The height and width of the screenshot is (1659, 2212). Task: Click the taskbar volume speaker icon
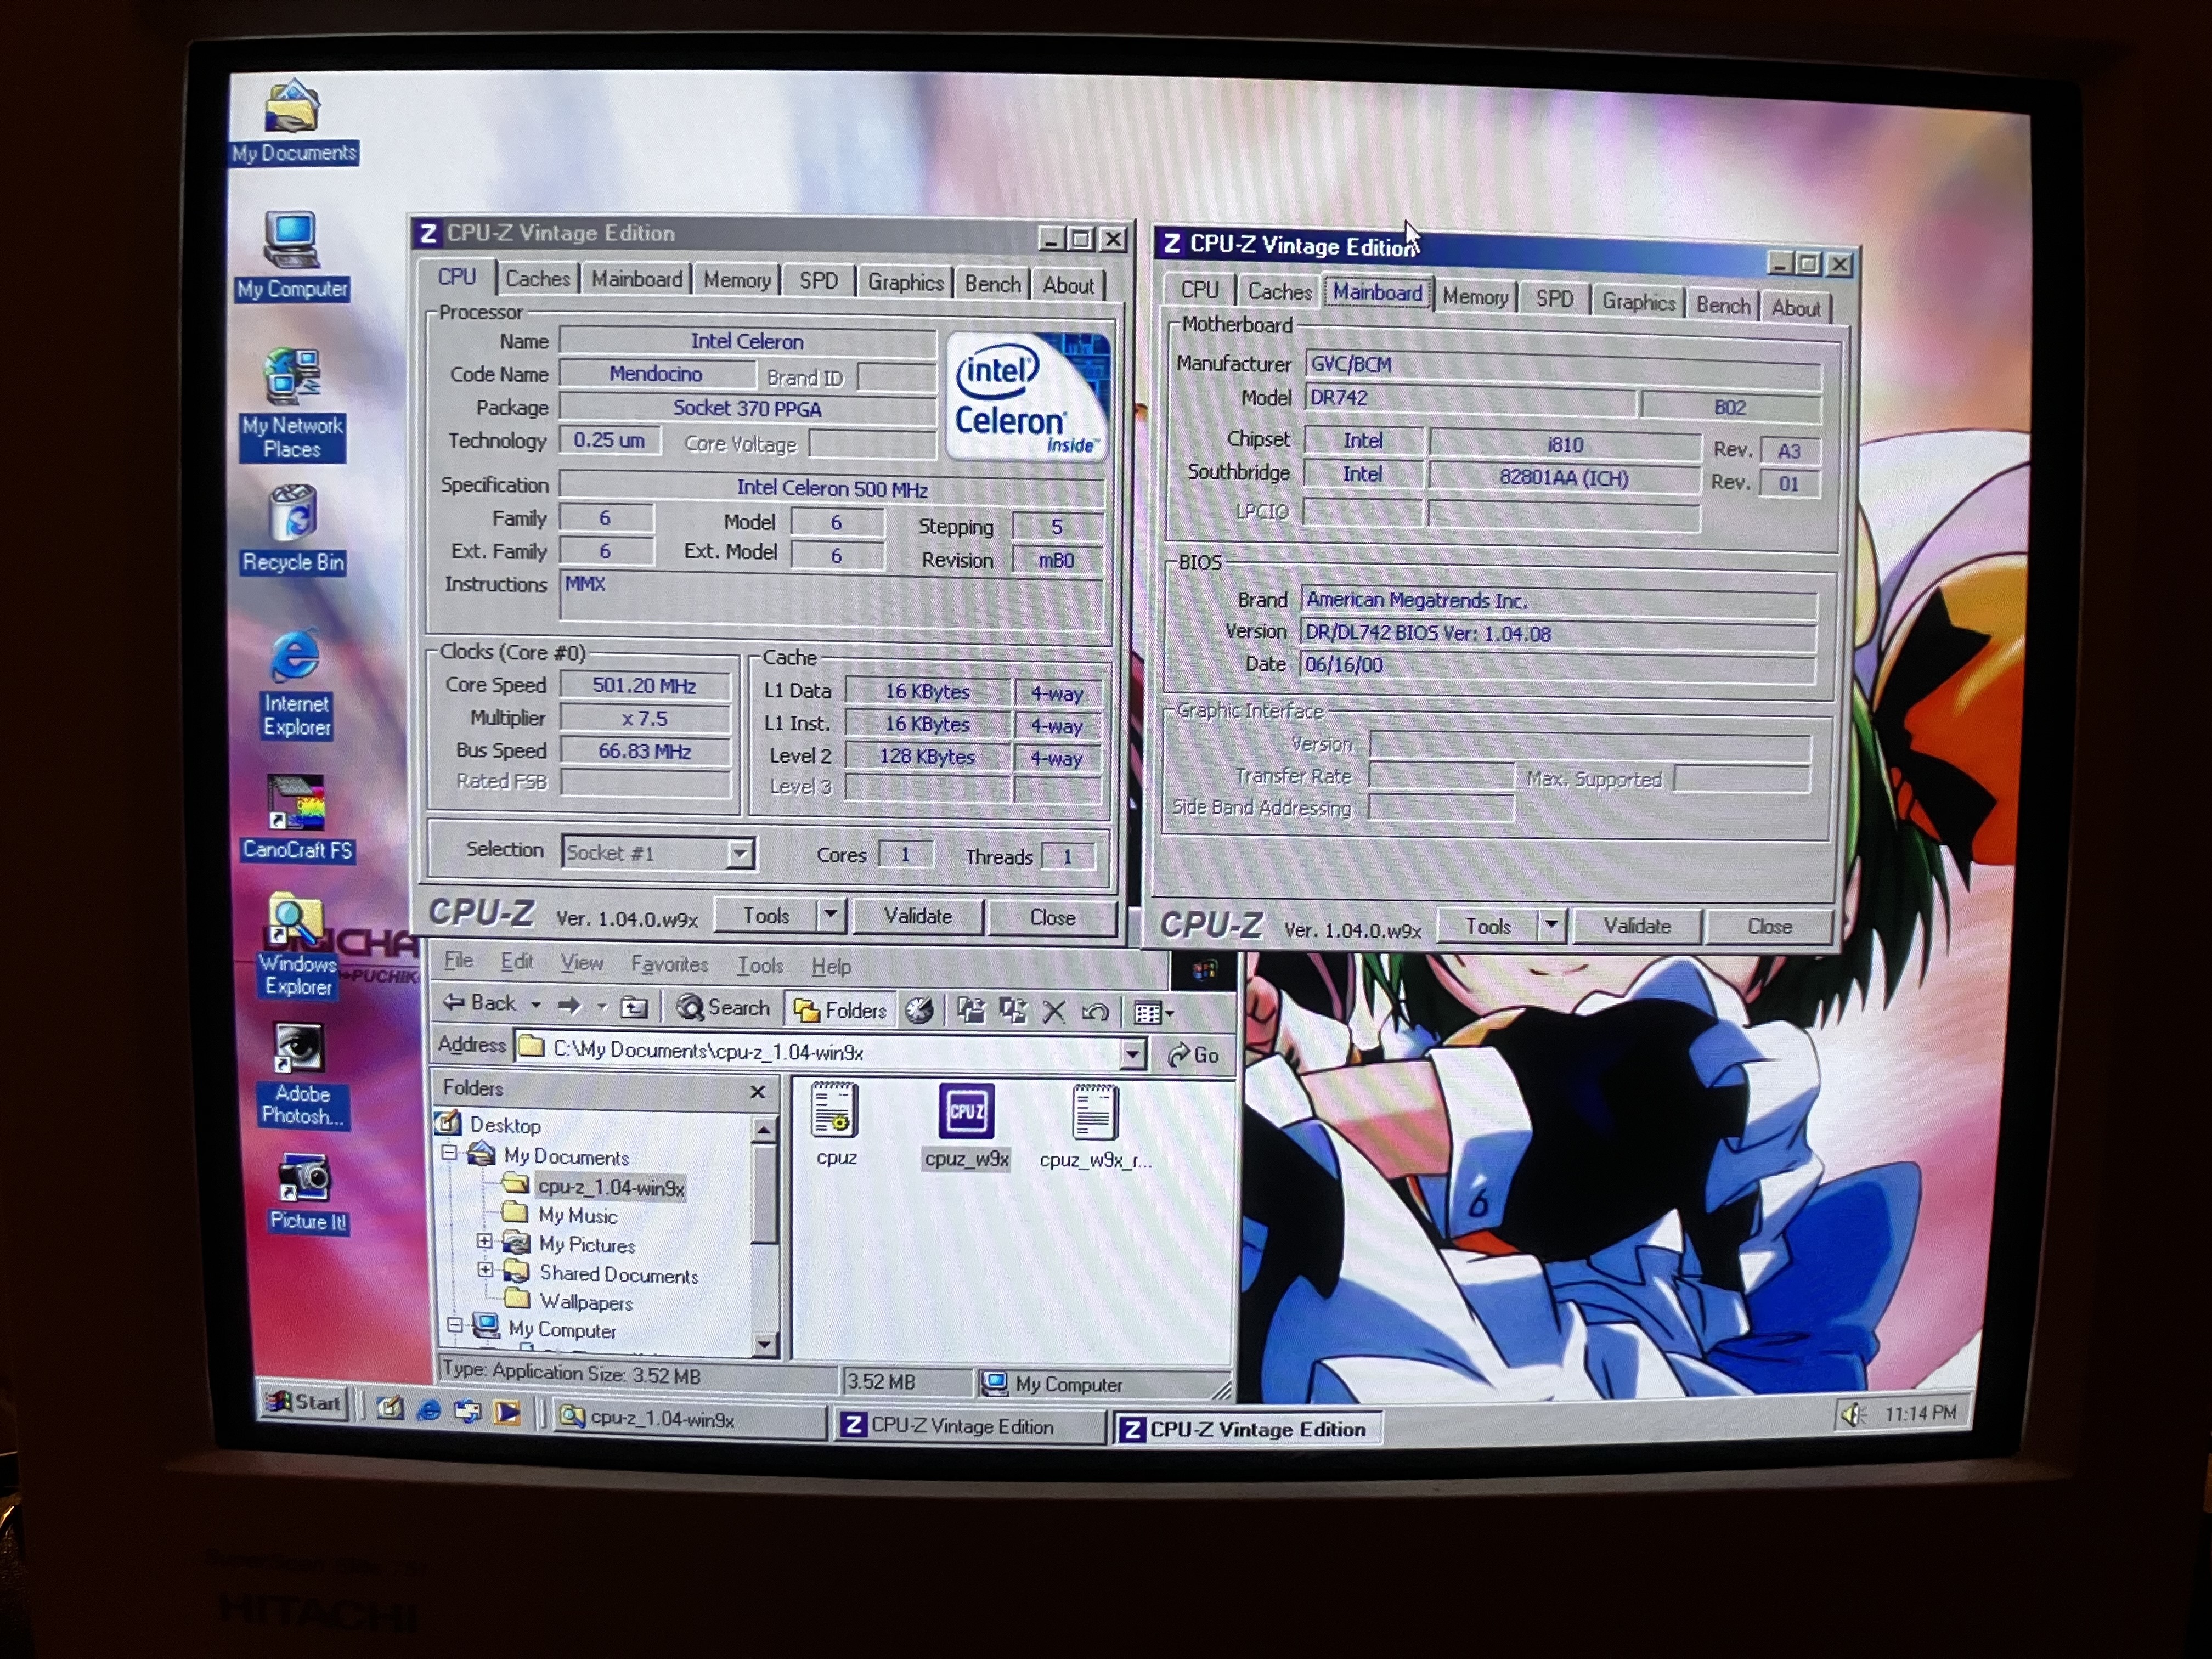1852,1414
